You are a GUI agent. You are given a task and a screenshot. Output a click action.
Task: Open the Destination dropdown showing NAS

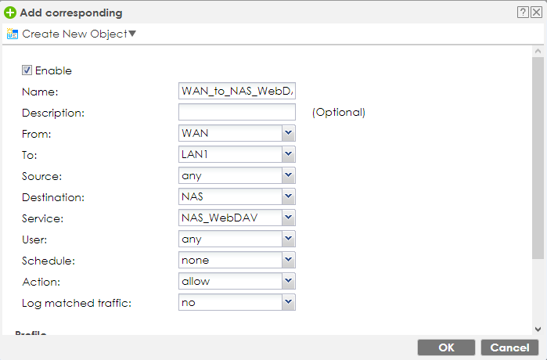(288, 197)
